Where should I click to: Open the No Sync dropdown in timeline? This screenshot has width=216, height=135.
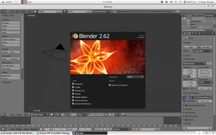(122, 129)
